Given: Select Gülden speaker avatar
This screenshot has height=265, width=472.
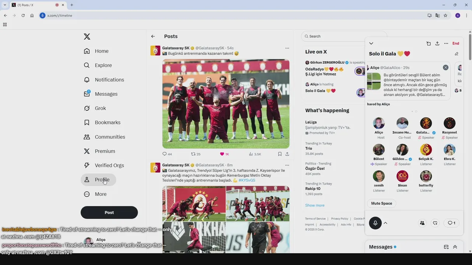Looking at the screenshot, I should (x=402, y=150).
